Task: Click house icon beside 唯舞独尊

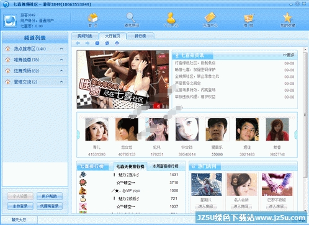Action: 8,60
